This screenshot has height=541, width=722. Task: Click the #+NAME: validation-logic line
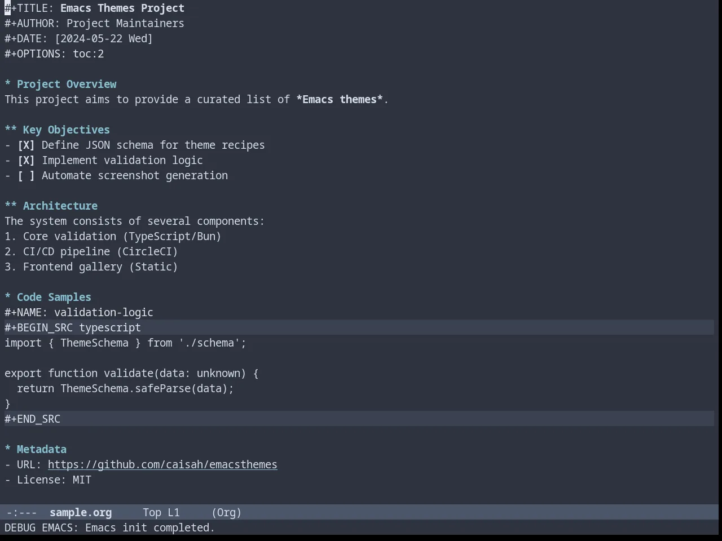(79, 313)
